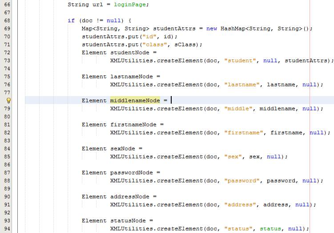Click line number 94 in gutter
Screen dimensions: 334x233
pos(7,229)
